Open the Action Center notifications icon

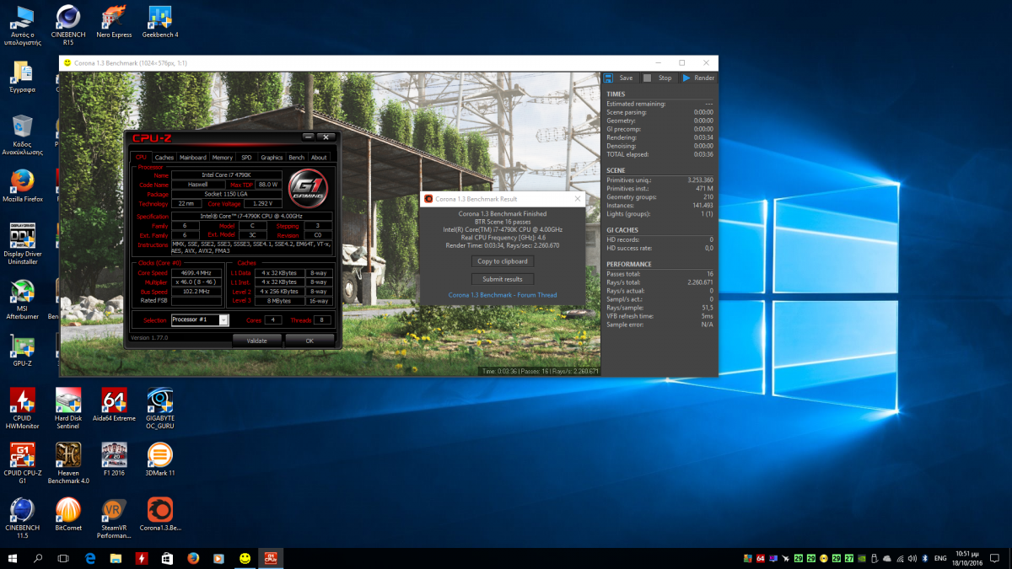coord(995,558)
